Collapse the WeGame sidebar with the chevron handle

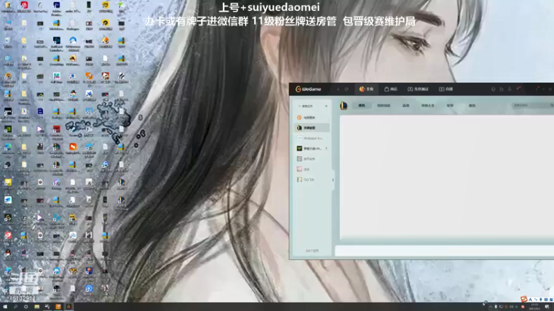tap(333, 180)
